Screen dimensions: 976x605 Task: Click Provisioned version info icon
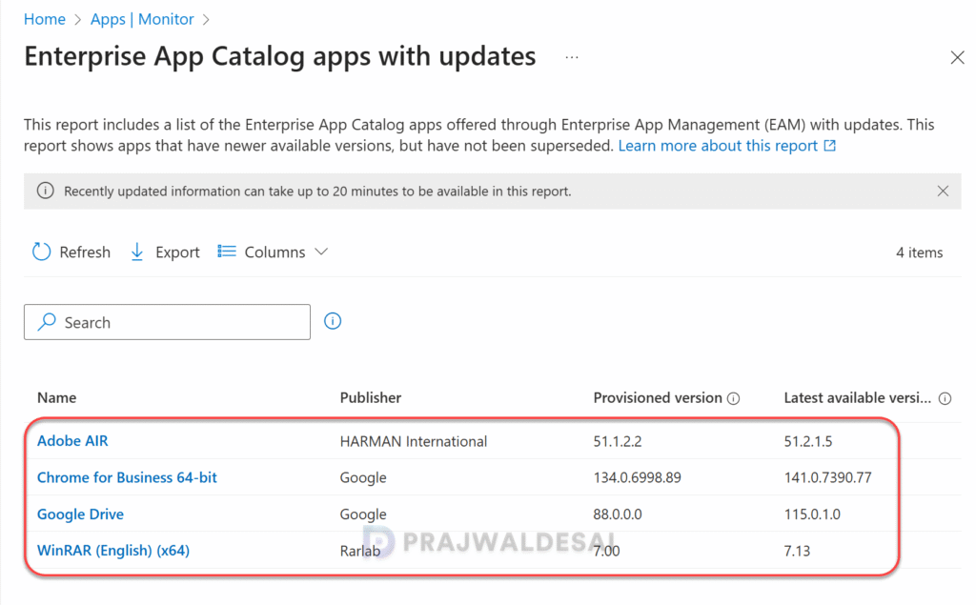point(734,398)
